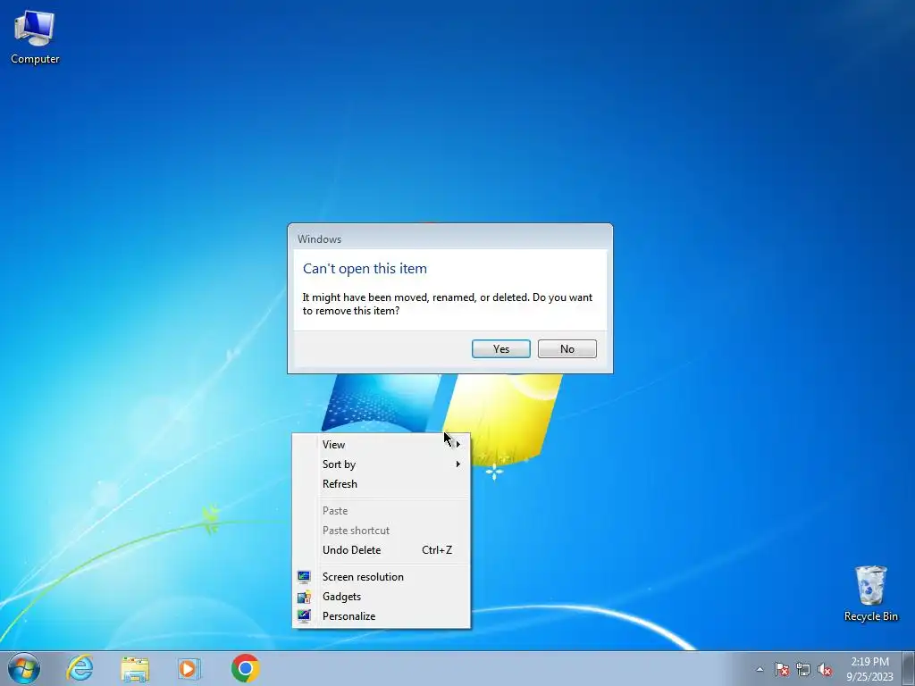Select Undo Delete in the context menu
The height and width of the screenshot is (686, 915).
(x=381, y=550)
